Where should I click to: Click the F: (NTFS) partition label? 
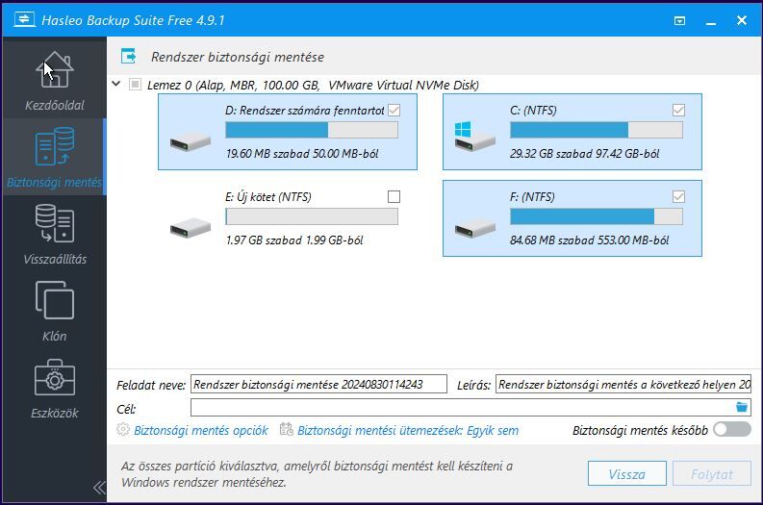click(532, 197)
